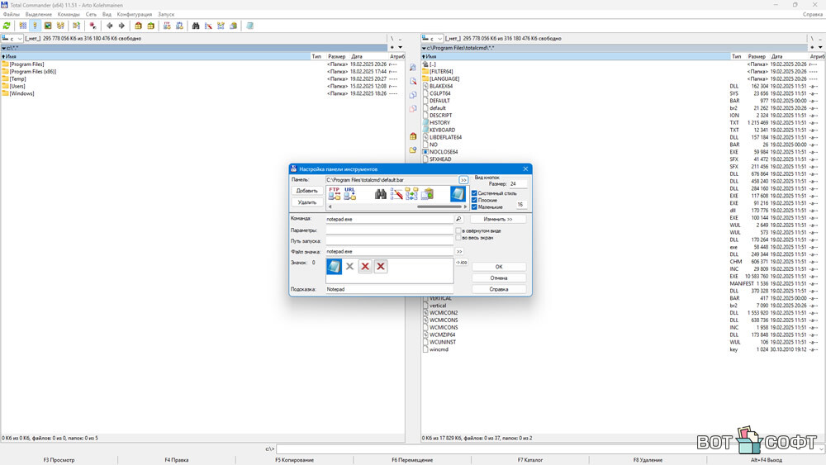Image resolution: width=826 pixels, height=465 pixels.
Task: Click the >> button next to icon file field
Action: (x=459, y=251)
